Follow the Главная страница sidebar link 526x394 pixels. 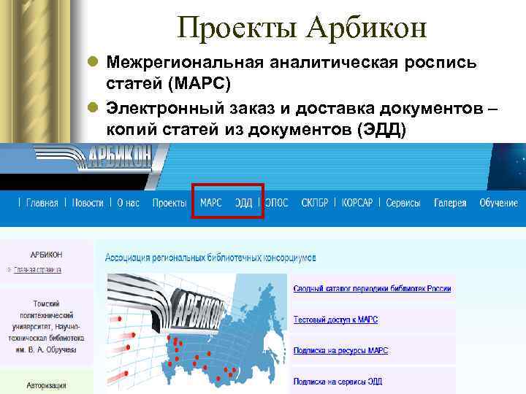tap(37, 270)
